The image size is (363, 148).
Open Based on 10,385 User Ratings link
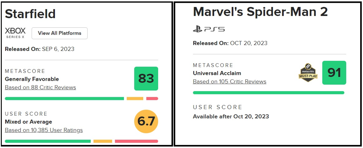coord(44,130)
